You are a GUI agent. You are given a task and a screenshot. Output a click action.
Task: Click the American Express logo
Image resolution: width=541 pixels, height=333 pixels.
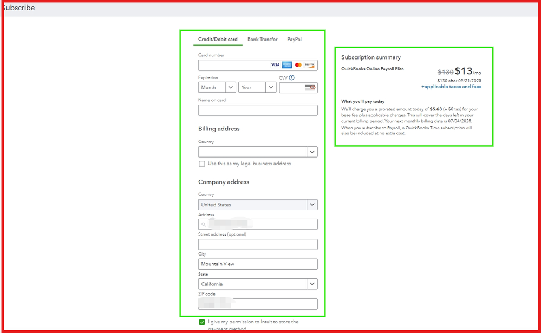click(x=286, y=65)
